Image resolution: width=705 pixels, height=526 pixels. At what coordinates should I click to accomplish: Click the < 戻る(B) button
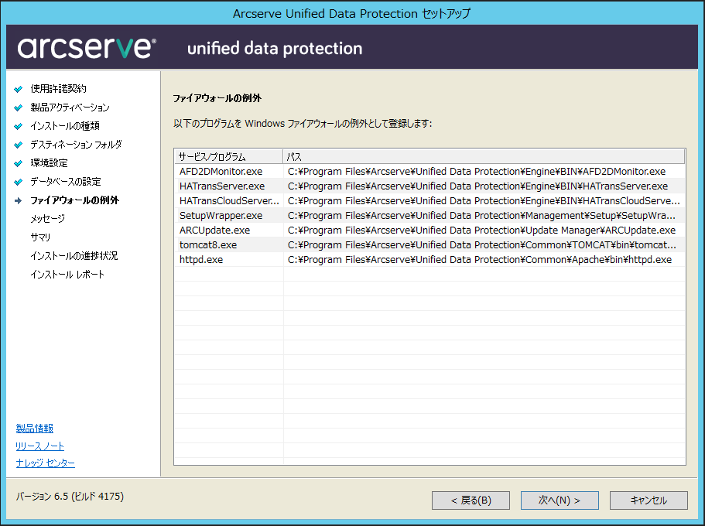471,500
